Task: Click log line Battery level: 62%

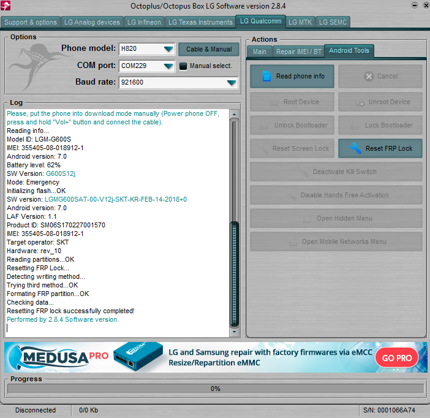Action: pyautogui.click(x=34, y=165)
